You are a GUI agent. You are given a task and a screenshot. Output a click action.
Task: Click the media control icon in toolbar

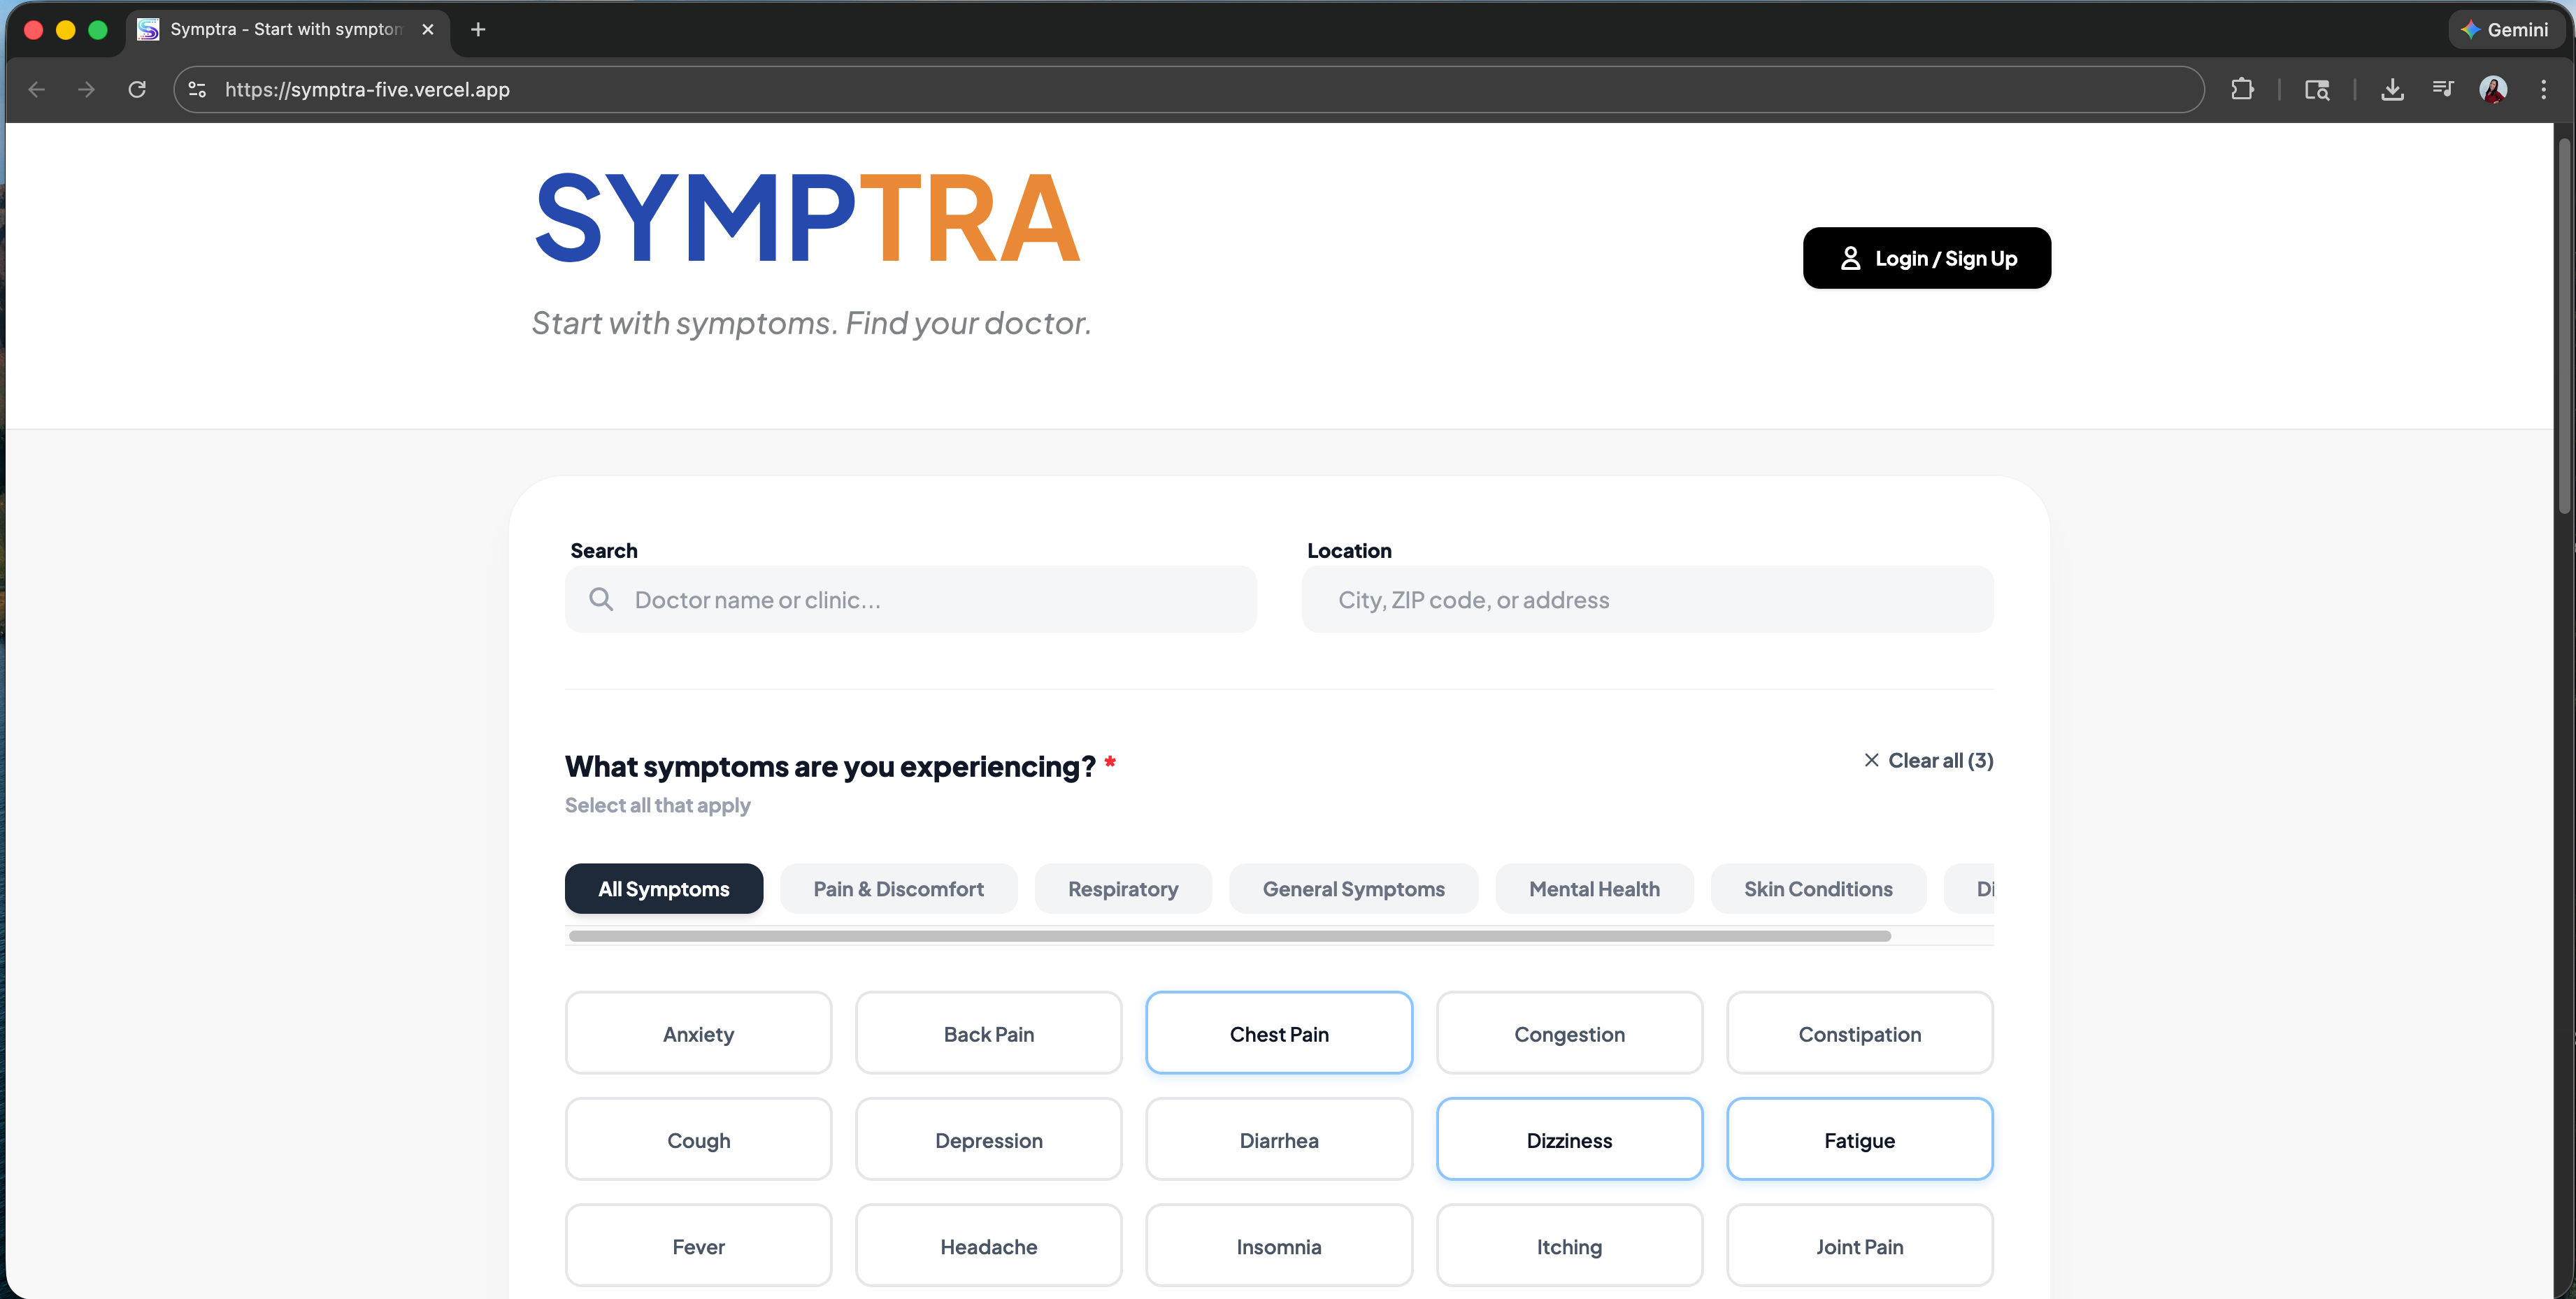(x=2442, y=89)
